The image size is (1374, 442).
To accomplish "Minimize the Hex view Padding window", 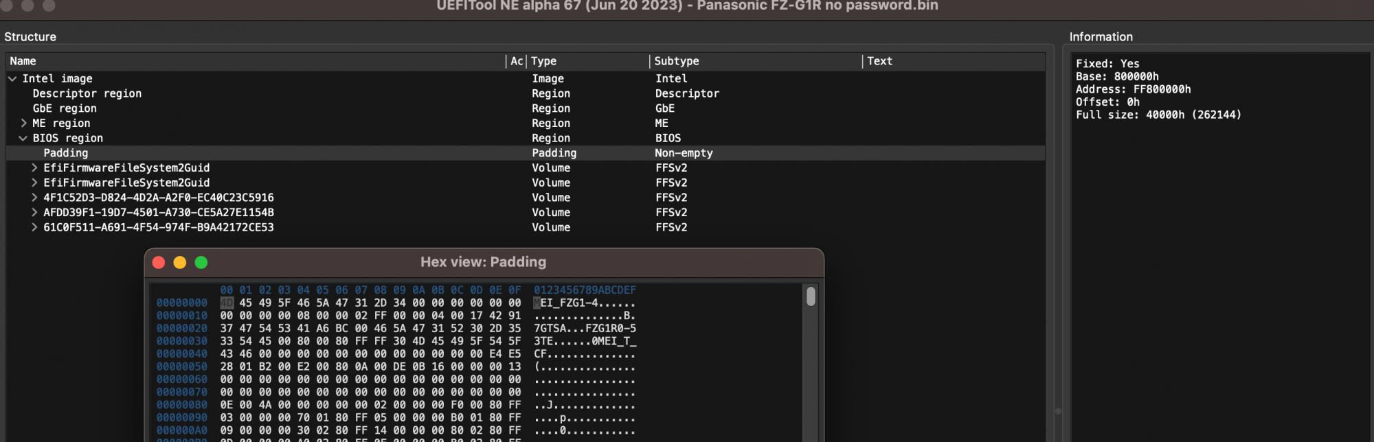I will tap(180, 262).
